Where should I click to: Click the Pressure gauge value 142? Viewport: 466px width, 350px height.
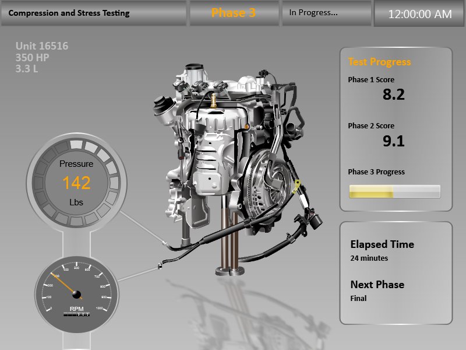click(x=76, y=183)
